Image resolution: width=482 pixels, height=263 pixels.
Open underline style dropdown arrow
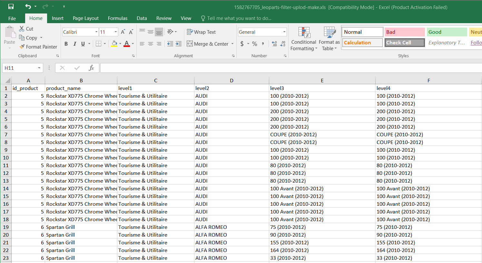(x=89, y=44)
